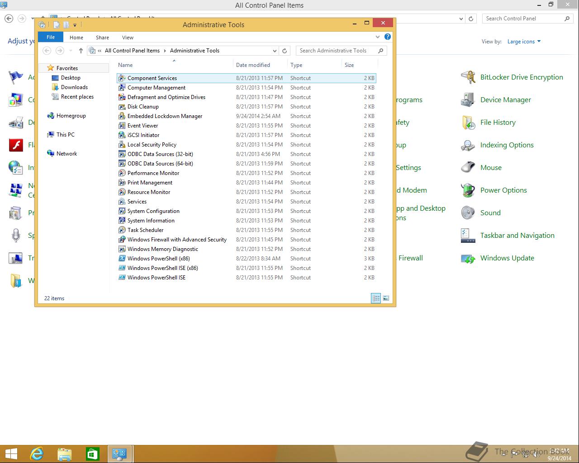579x463 pixels.
Task: Select the Windows PowerShell ISE icon
Action: pos(122,278)
